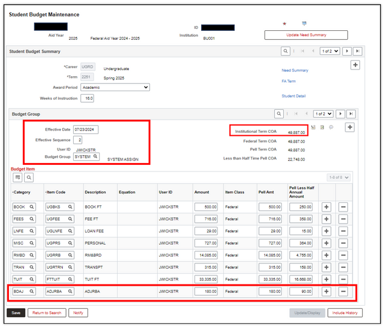Click Pell Less Half field 250.00

[x=301, y=207]
